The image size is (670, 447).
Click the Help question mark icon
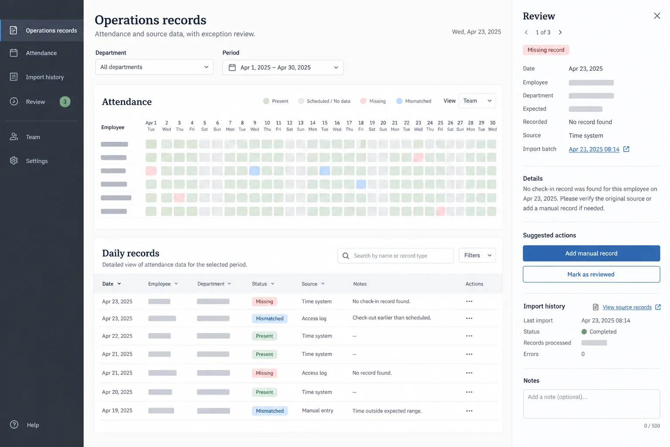point(14,425)
